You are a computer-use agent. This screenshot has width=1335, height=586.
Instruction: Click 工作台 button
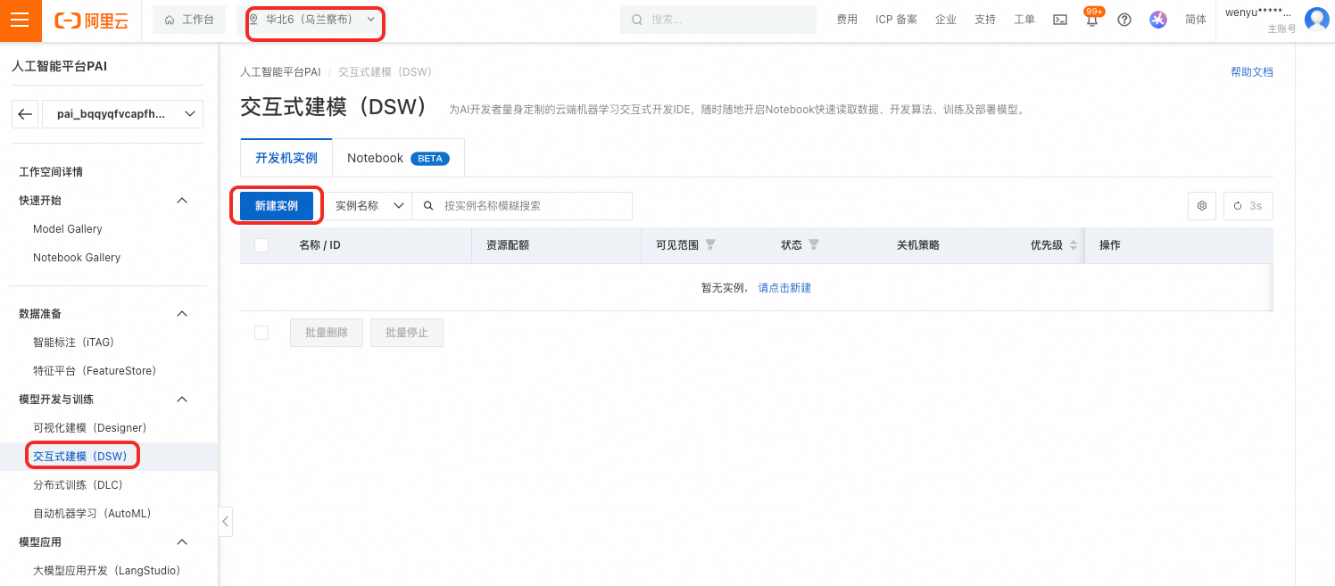(189, 20)
